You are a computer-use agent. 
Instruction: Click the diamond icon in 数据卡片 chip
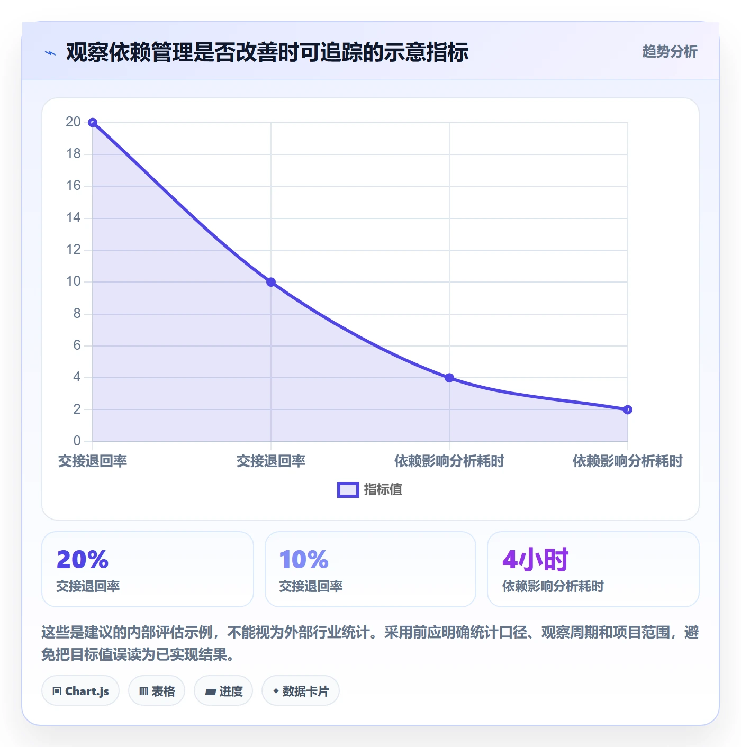[276, 691]
